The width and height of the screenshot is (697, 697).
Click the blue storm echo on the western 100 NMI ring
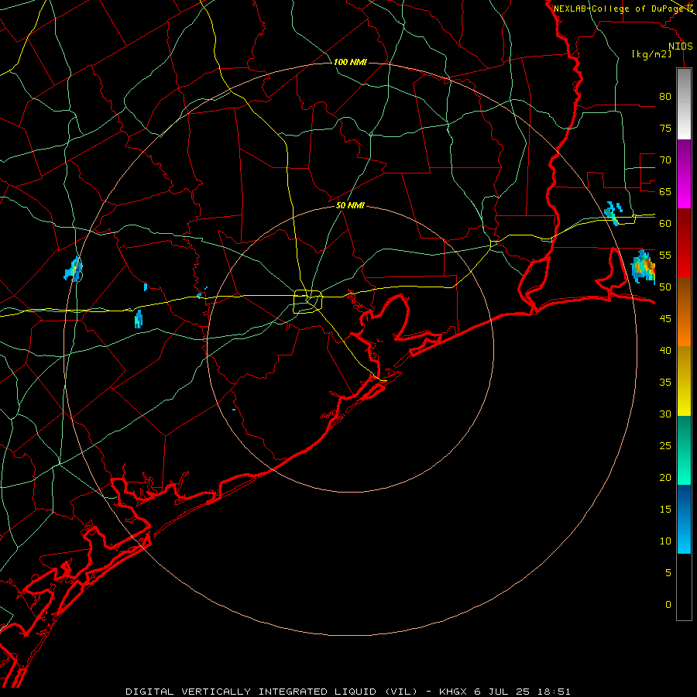tap(74, 270)
